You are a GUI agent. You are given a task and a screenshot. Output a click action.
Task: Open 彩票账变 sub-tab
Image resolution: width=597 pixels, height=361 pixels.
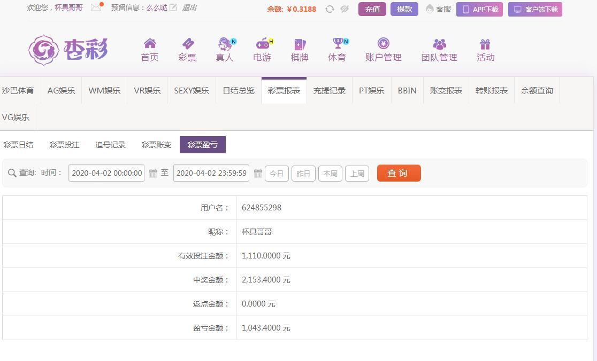coord(157,145)
